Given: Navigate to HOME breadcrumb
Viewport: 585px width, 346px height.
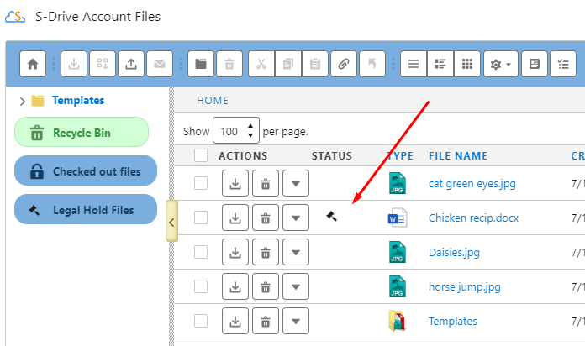Looking at the screenshot, I should click(213, 101).
